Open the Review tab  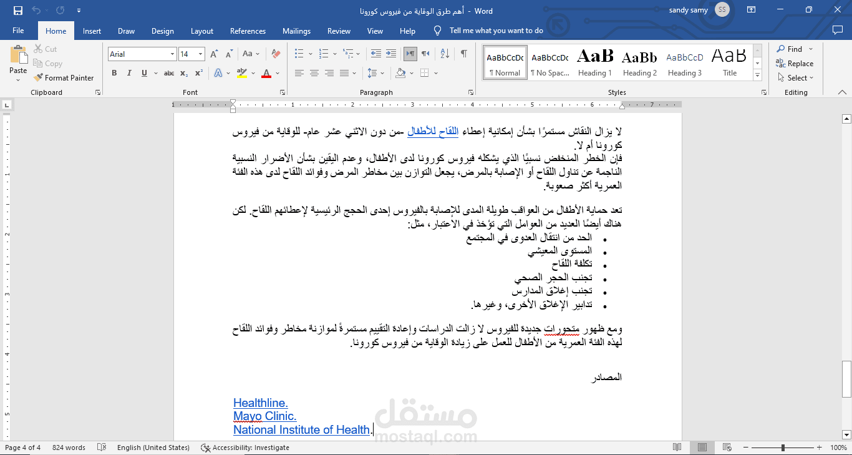pos(339,31)
